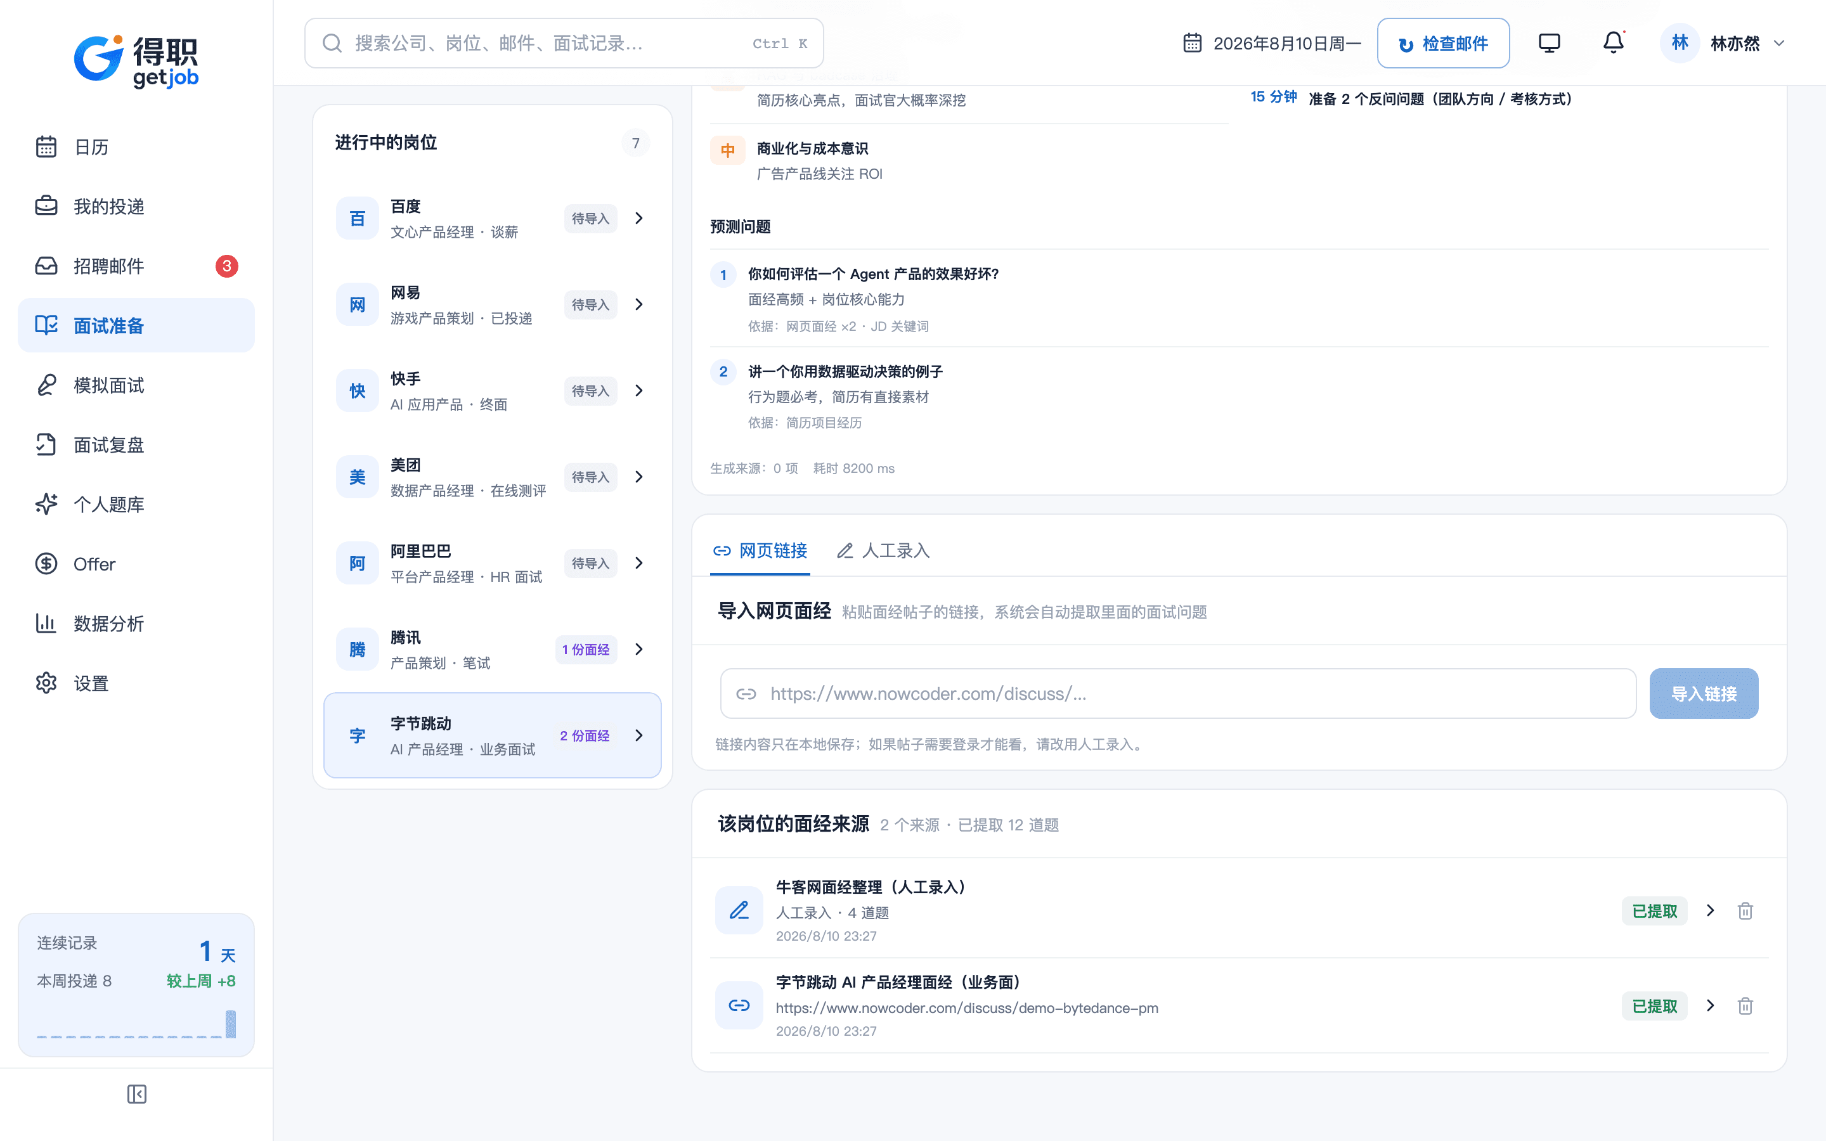Click 待导入 tag on 百度 row

point(590,218)
